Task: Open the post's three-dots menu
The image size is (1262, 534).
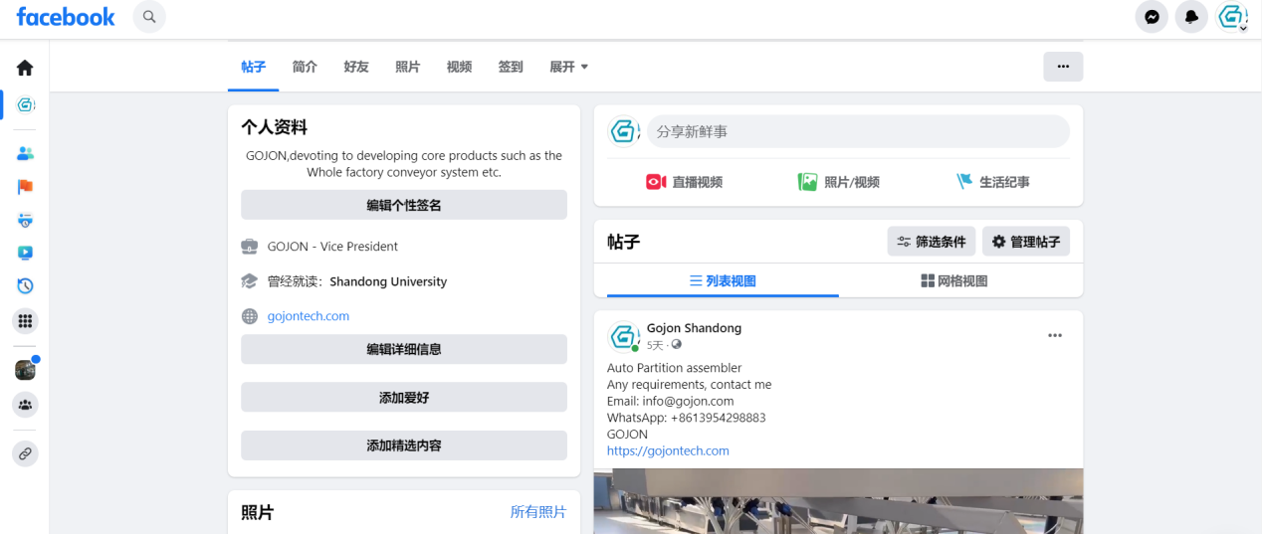Action: (x=1055, y=336)
